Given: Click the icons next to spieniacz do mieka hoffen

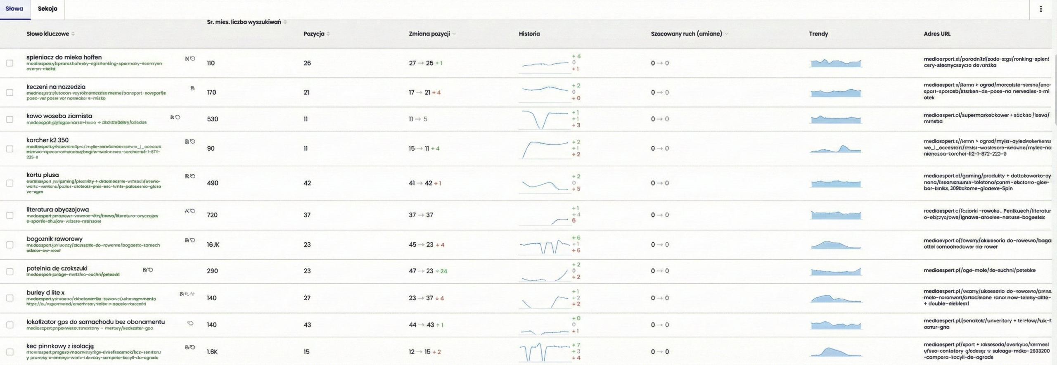Looking at the screenshot, I should point(190,59).
